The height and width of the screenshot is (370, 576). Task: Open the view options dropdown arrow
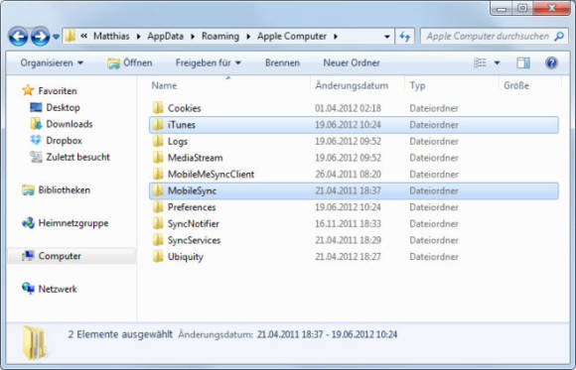click(497, 63)
